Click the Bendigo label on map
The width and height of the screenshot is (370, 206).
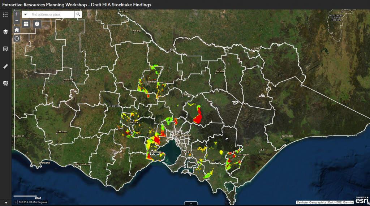pyautogui.click(x=152, y=82)
